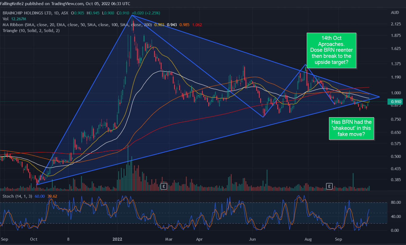This screenshot has height=245, width=406.
Task: Select the 'Has BRN had the shakeout' note
Action: pos(351,128)
